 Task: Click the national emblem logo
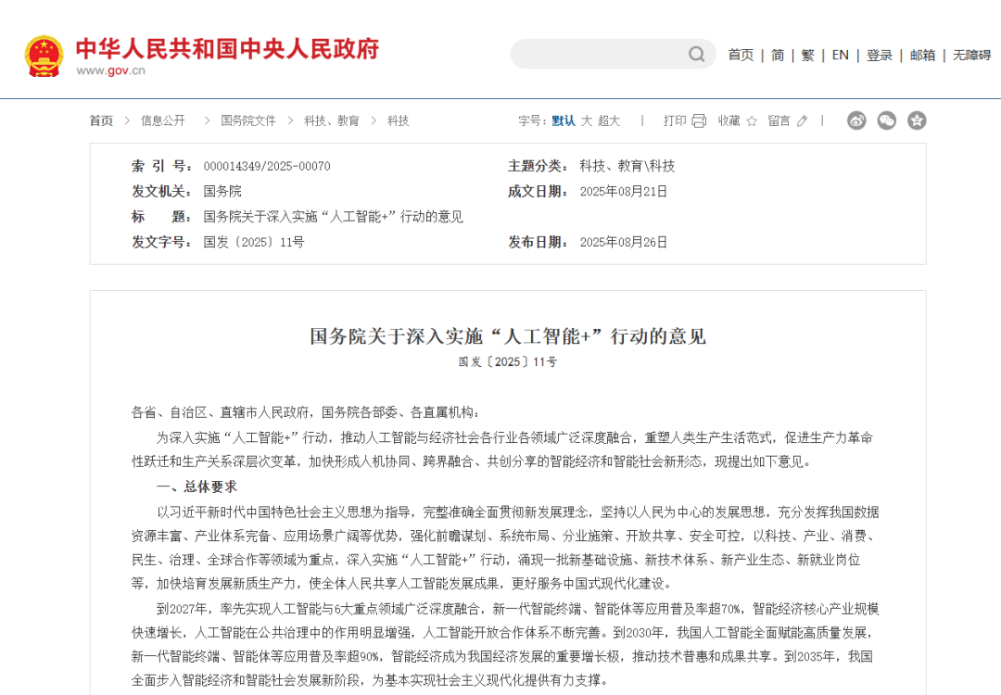coord(44,57)
